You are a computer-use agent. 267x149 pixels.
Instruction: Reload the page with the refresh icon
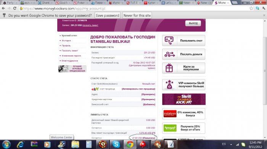(15, 8)
